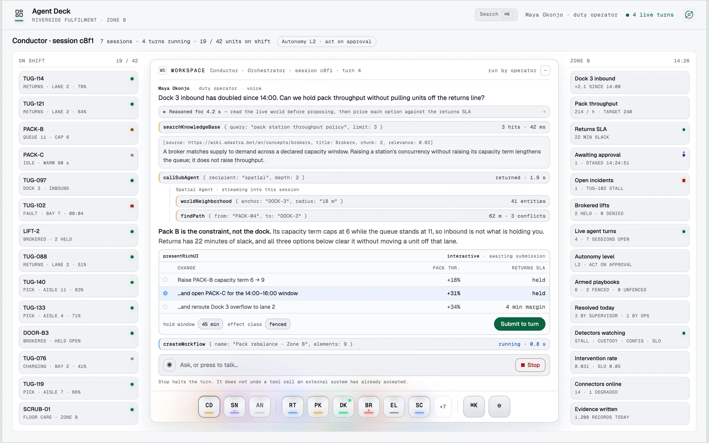The height and width of the screenshot is (443, 709).
Task: Expand the searchKnowledgeBase tool call row
Action: 354,127
